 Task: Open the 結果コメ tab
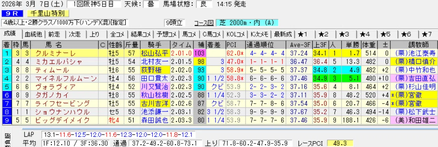pos(141,34)
